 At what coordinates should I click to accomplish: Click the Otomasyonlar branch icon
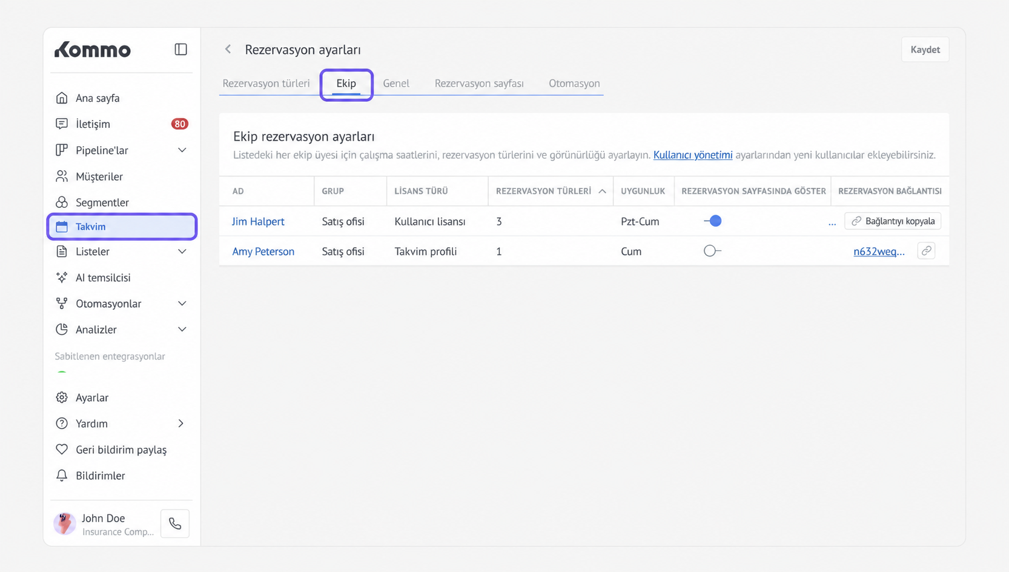click(x=62, y=304)
